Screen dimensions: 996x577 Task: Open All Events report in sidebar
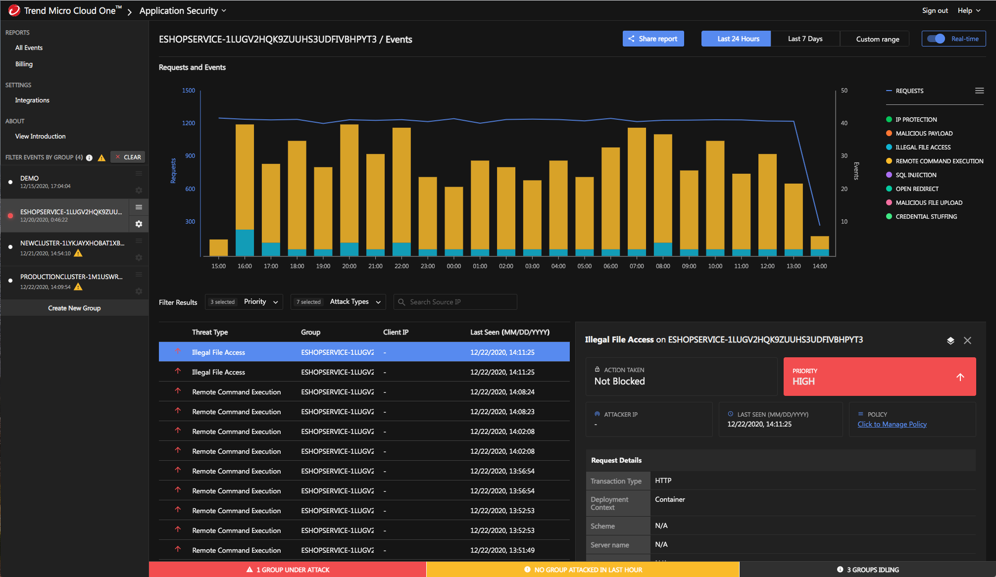click(29, 48)
